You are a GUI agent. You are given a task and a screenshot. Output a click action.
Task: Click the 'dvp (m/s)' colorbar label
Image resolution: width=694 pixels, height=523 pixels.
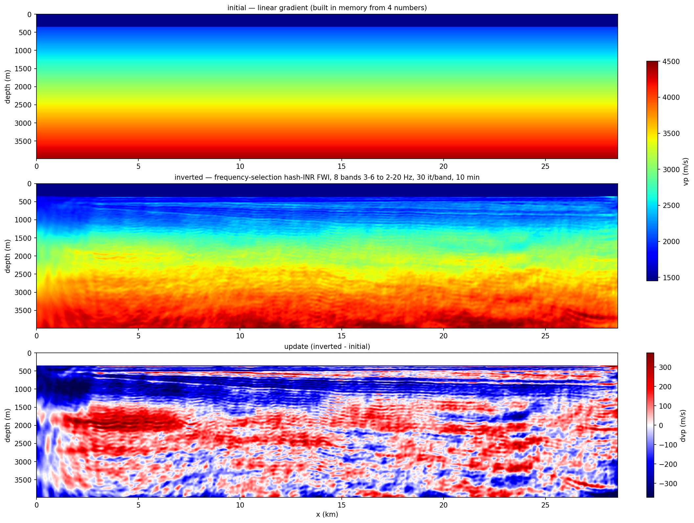tap(683, 425)
